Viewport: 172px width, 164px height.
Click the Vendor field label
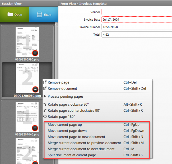pyautogui.click(x=95, y=12)
